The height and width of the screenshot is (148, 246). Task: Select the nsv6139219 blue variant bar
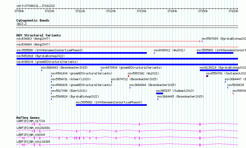point(219,70)
